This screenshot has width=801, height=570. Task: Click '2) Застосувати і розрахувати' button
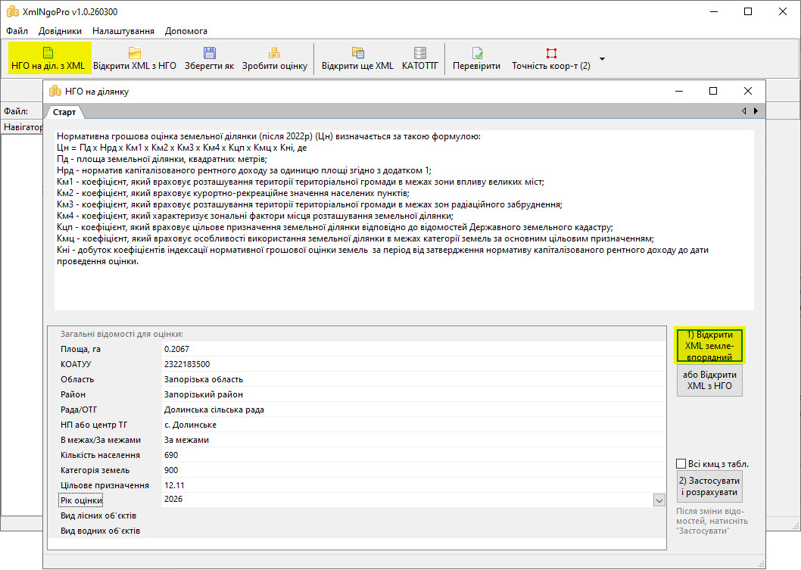pos(709,487)
